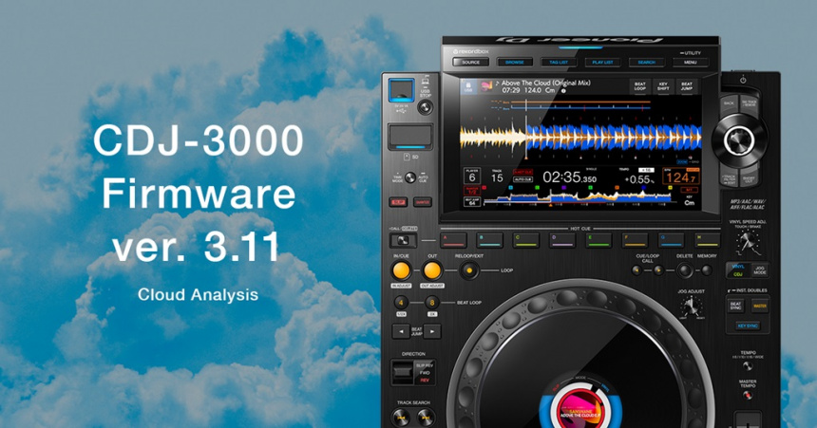Tap the track artwork thumbnail on the display

pos(486,86)
